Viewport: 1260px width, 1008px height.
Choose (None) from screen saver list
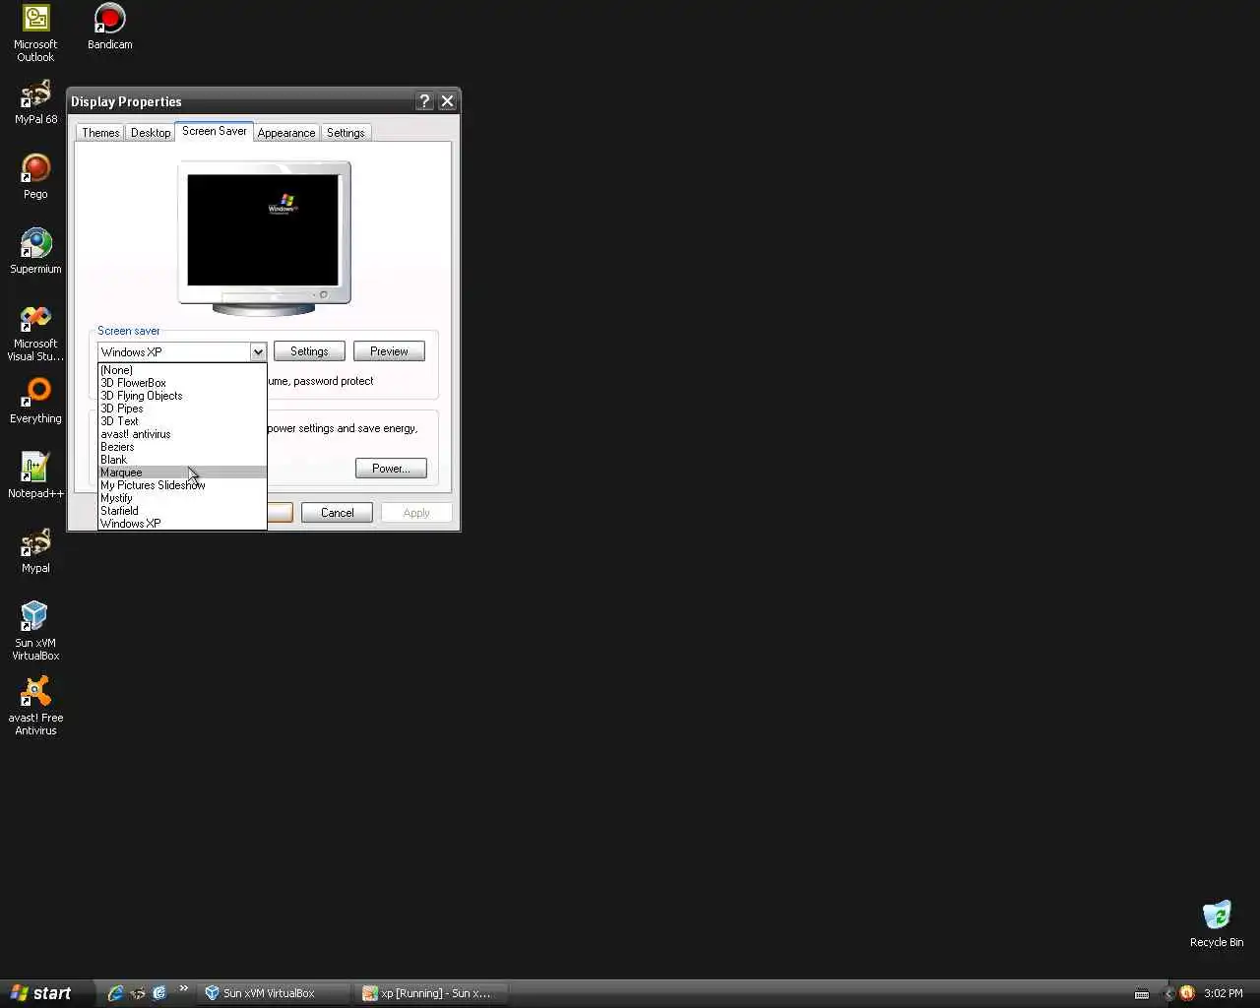(182, 370)
